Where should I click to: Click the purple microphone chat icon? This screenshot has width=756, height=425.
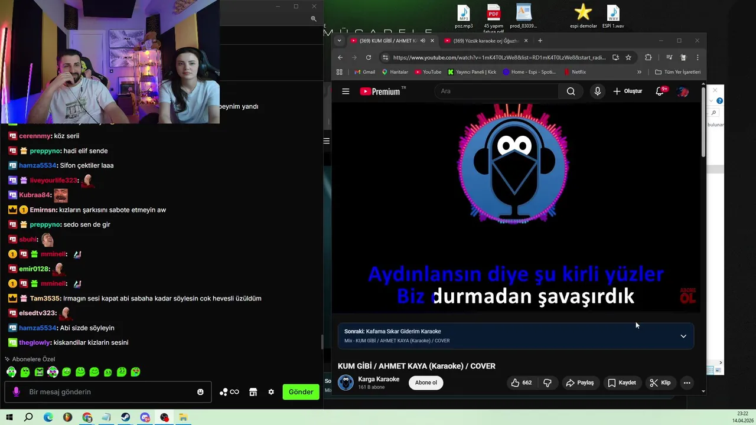coord(16,392)
